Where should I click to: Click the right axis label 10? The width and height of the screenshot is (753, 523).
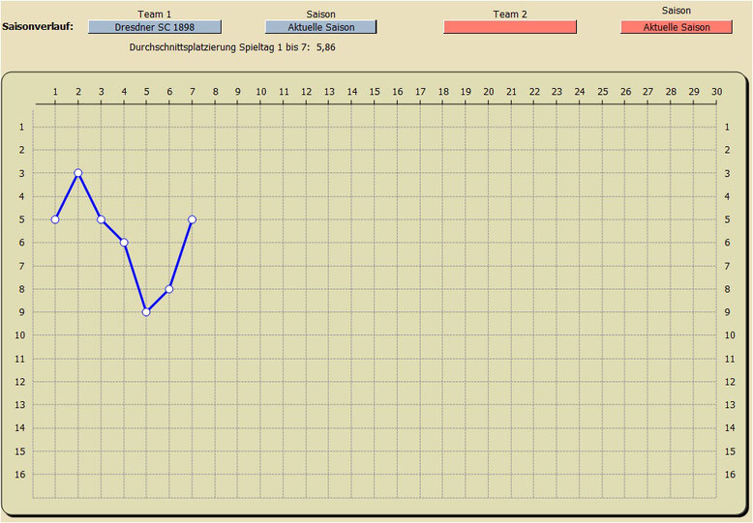(730, 334)
